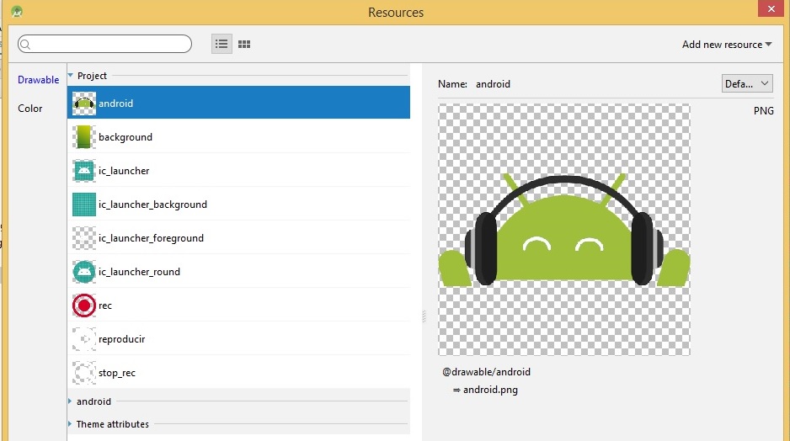Click the stop_rec drawable icon
Screen dimensions: 790x441
tap(84, 373)
